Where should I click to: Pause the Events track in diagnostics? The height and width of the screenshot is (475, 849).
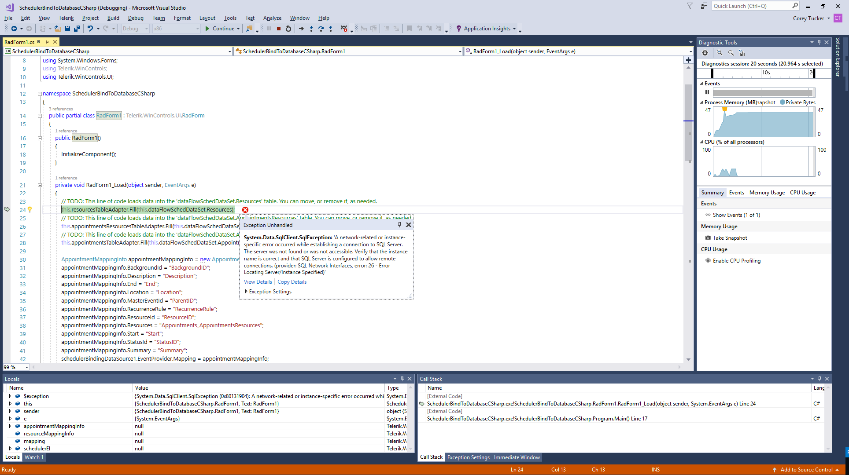pos(707,92)
